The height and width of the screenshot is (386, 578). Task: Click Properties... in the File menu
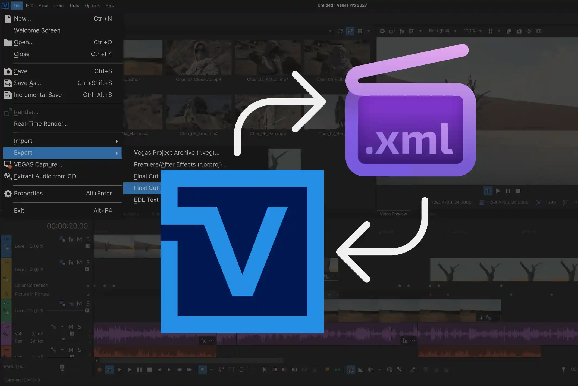click(62, 194)
